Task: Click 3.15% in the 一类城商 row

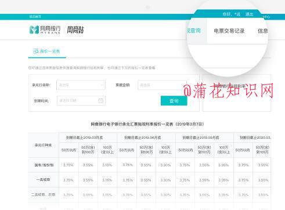Action: pyautogui.click(x=107, y=180)
